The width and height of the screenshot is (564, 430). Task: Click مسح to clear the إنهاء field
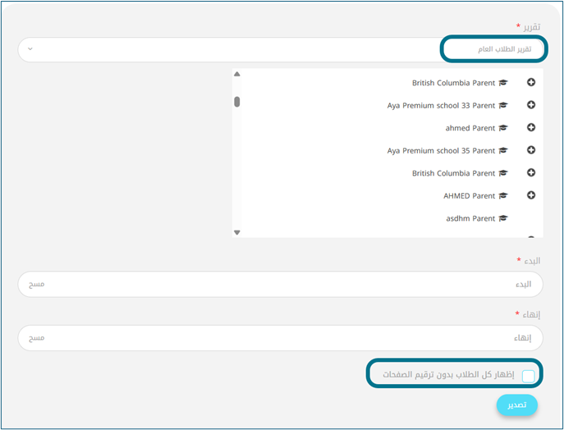coord(37,338)
